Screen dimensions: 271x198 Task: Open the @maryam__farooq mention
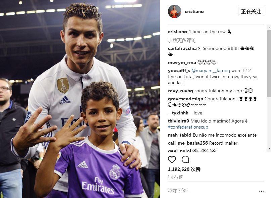click(211, 71)
